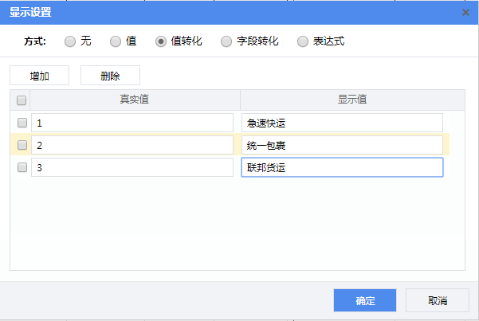This screenshot has height=321, width=479.
Task: Click the 增加 button
Action: pyautogui.click(x=39, y=76)
